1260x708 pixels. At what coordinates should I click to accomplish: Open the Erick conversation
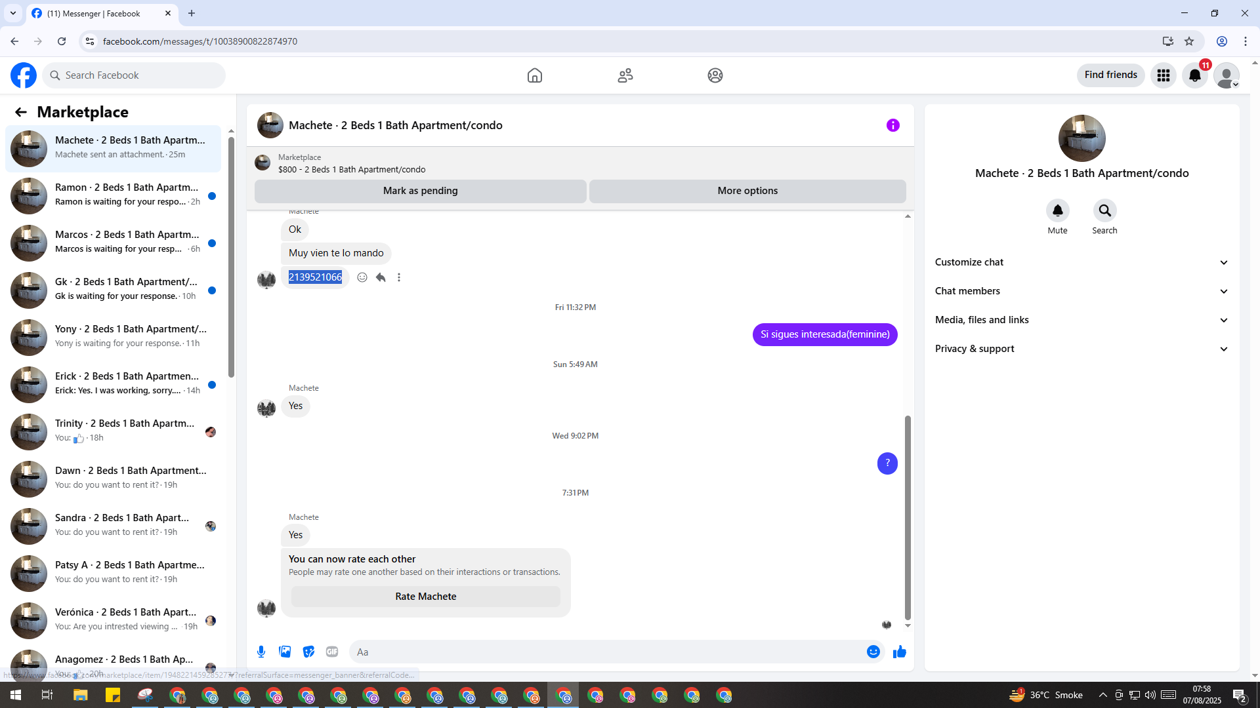point(113,384)
